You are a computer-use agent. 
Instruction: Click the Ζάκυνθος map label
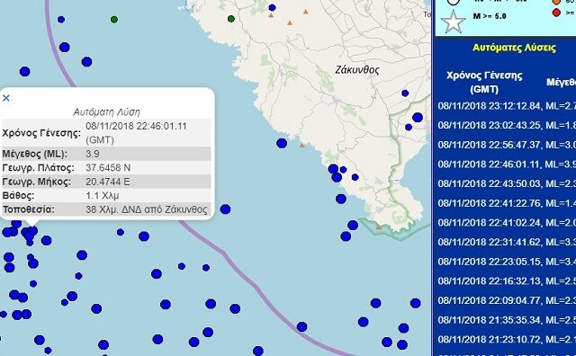pos(357,70)
